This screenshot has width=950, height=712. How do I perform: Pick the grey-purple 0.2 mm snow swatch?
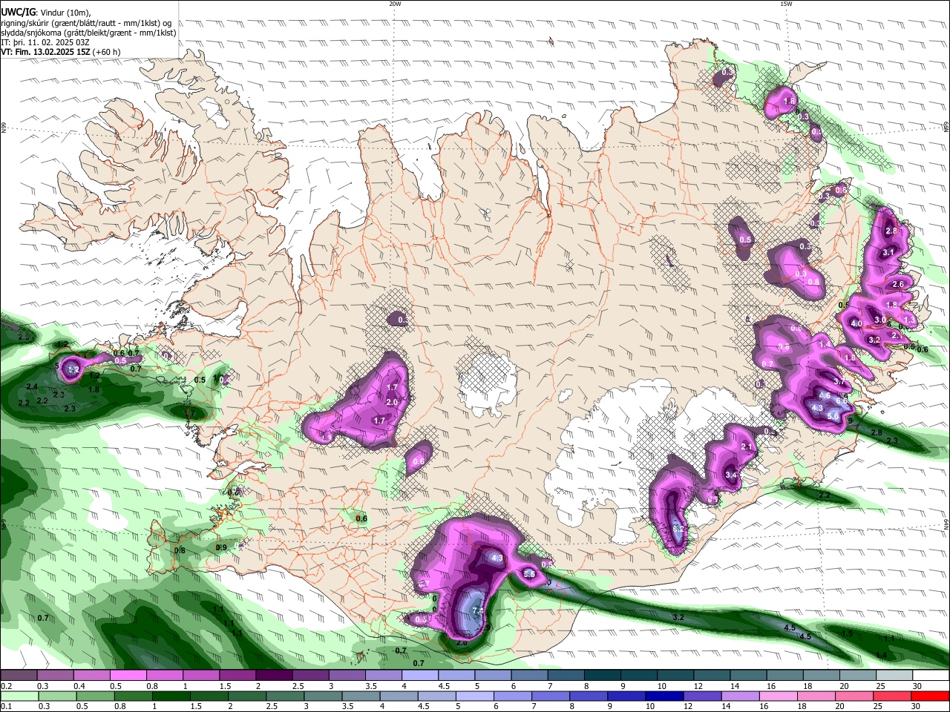click(19, 675)
